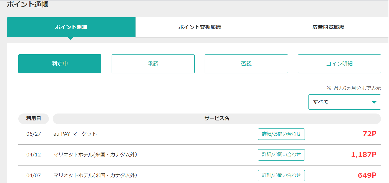
Task: Click the 72P point amount
Action: (x=369, y=134)
